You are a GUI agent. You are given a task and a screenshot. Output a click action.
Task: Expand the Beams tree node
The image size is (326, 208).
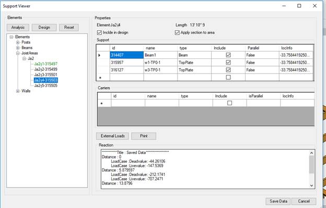pos(18,47)
